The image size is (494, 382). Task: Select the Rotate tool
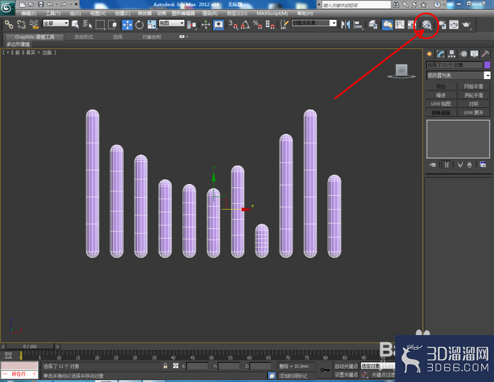139,25
